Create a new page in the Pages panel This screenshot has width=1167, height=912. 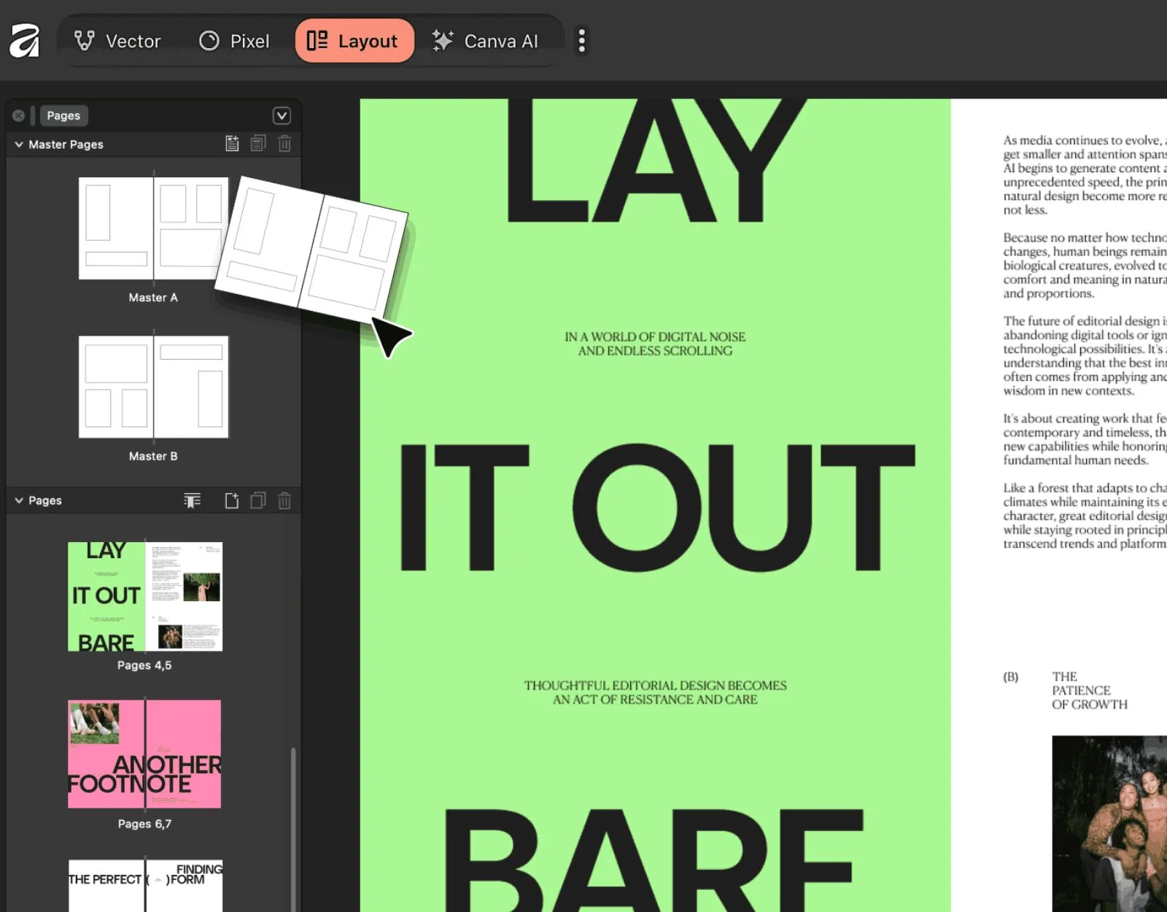[x=232, y=501]
